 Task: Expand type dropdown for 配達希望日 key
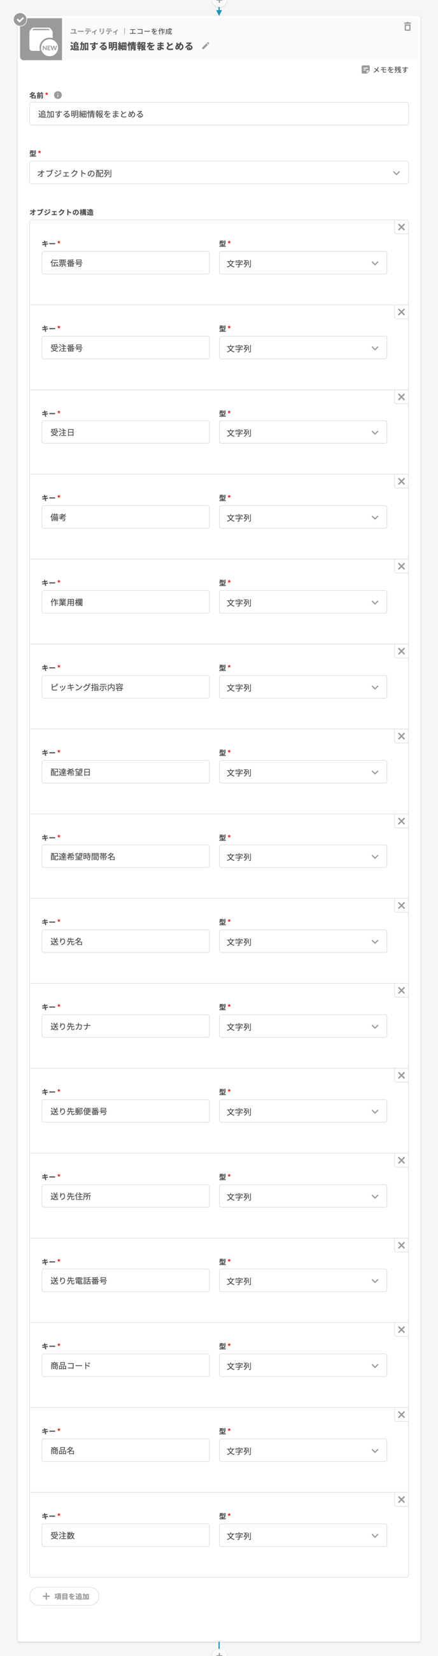tap(303, 772)
